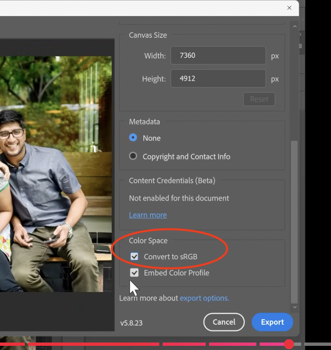The width and height of the screenshot is (331, 350).
Task: Choose Copyright and Contact Info metadata option
Action: pyautogui.click(x=133, y=156)
